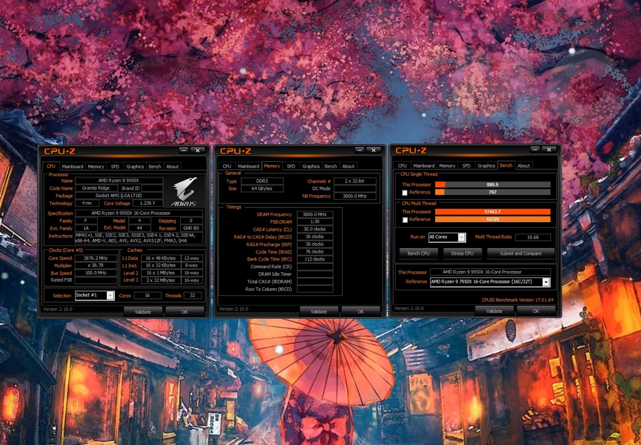The width and height of the screenshot is (641, 445).
Task: Close the left CPU-Z processor window
Action: click(x=198, y=151)
